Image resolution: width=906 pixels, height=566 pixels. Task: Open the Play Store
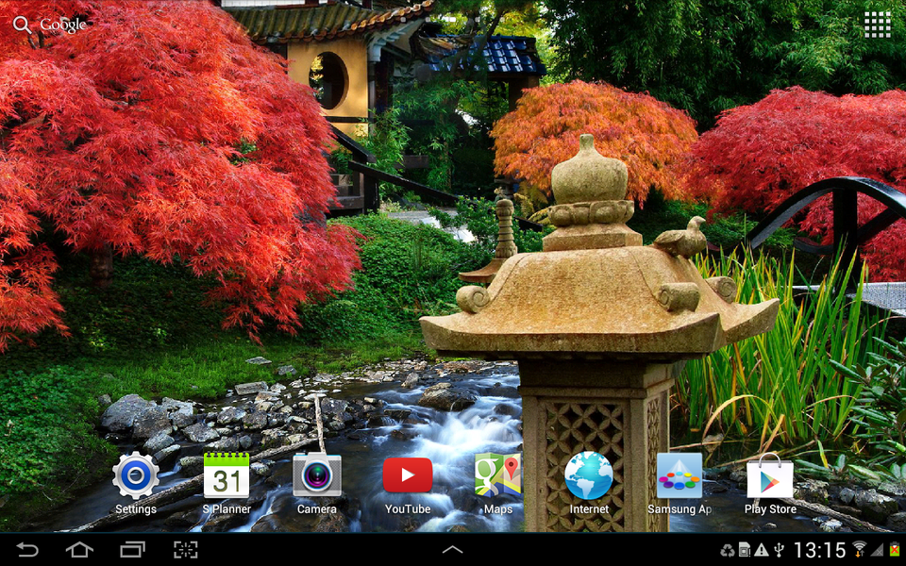[x=770, y=479]
